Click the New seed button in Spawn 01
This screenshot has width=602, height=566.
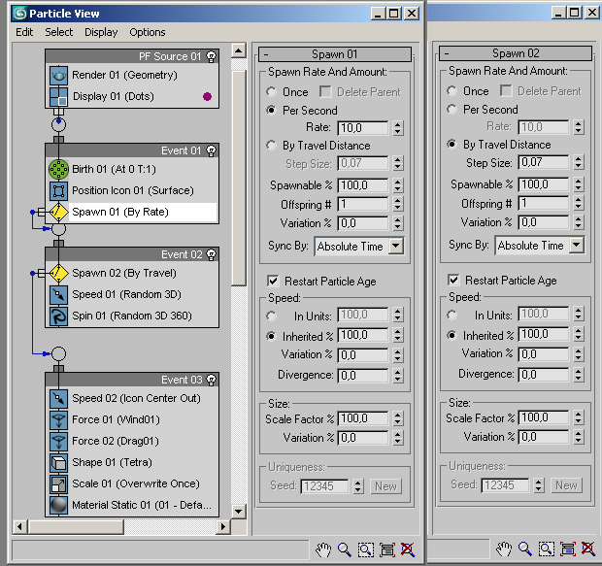pyautogui.click(x=385, y=486)
